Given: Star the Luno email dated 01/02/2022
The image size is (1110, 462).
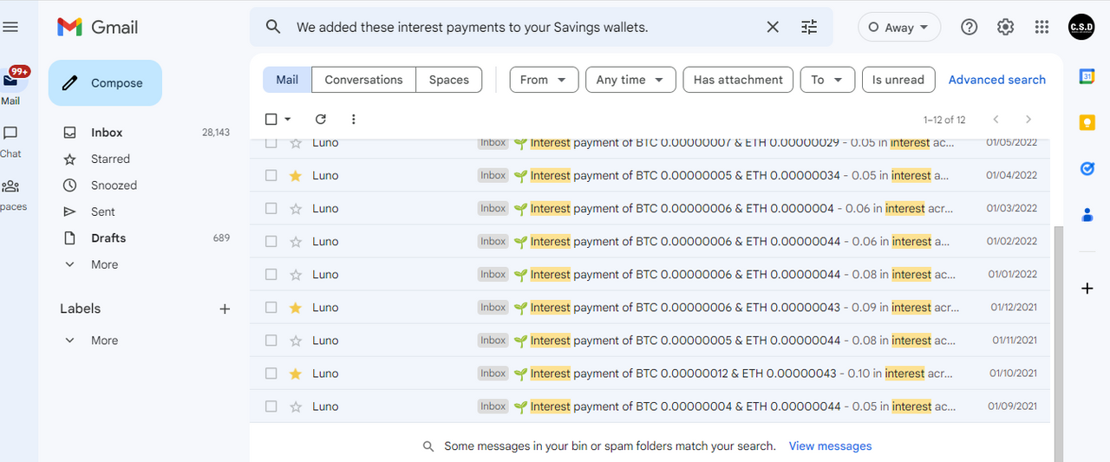Looking at the screenshot, I should click(296, 241).
